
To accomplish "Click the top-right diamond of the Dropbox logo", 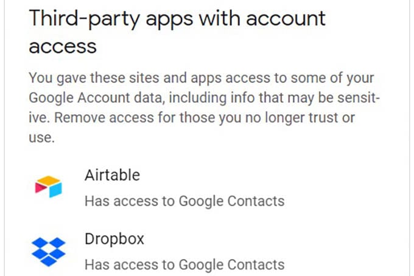I will tap(57, 243).
